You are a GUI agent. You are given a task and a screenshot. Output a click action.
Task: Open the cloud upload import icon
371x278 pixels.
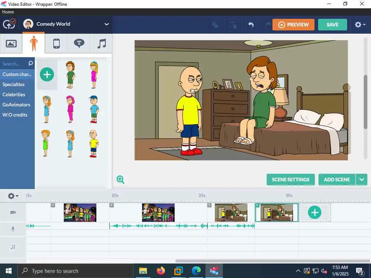pyautogui.click(x=9, y=24)
